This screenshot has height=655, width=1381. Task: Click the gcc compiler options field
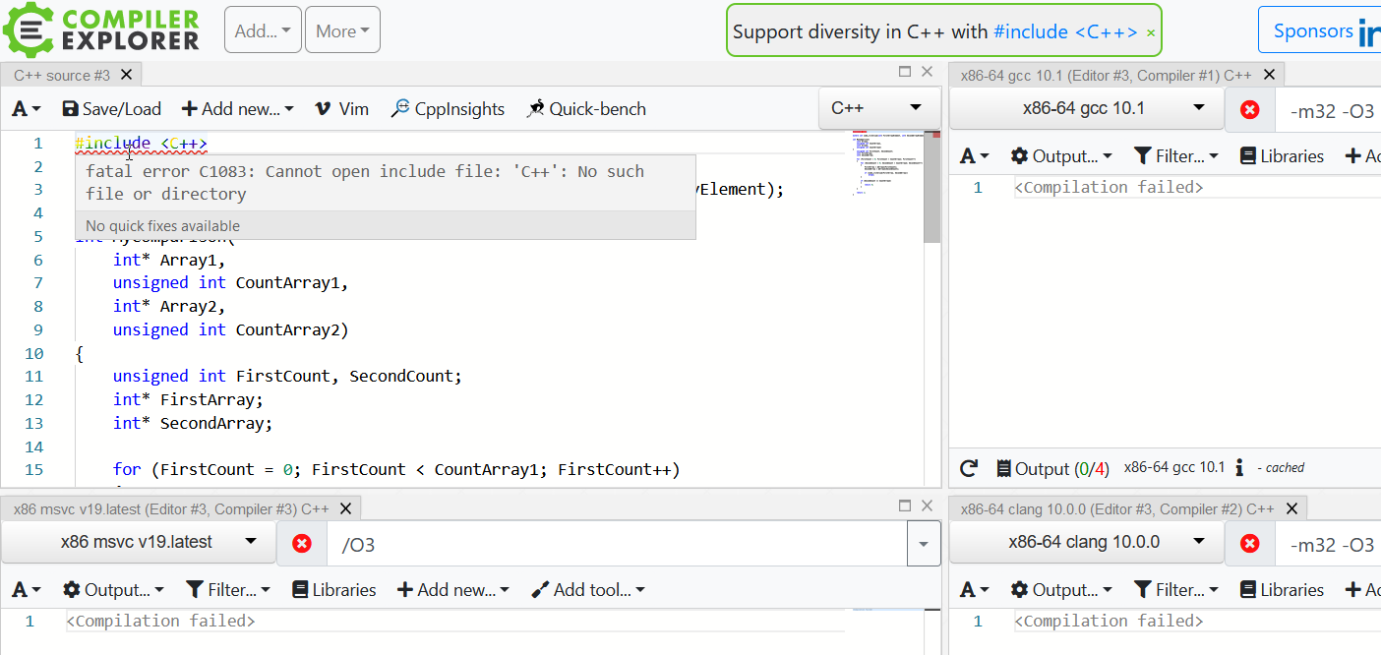[x=1330, y=111]
